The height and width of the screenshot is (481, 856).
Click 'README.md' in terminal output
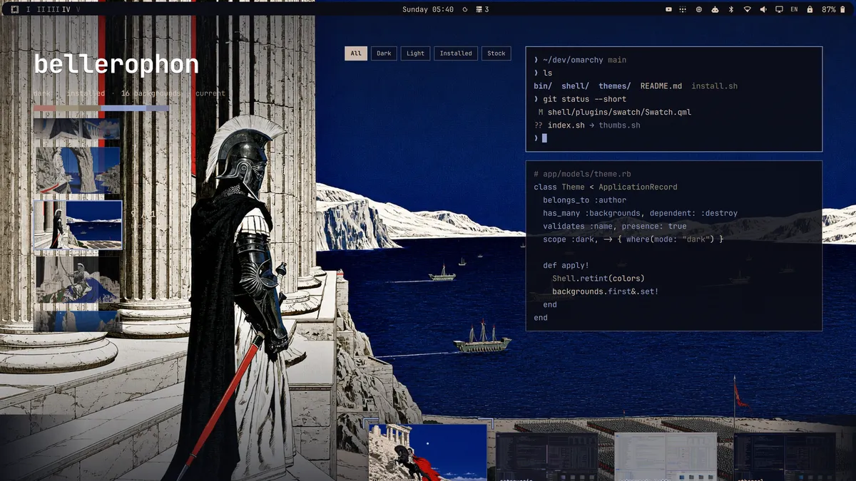[661, 86]
